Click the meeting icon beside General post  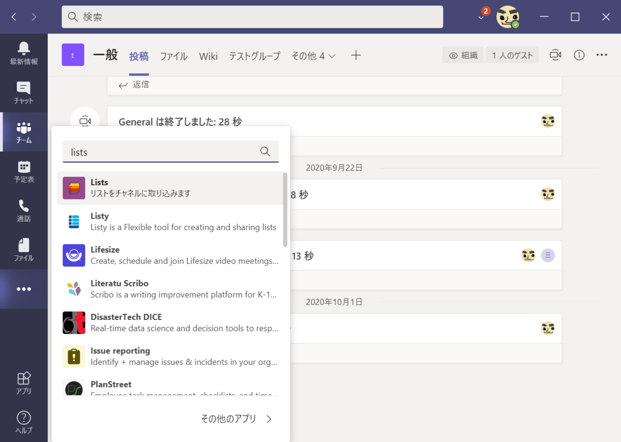tap(85, 121)
